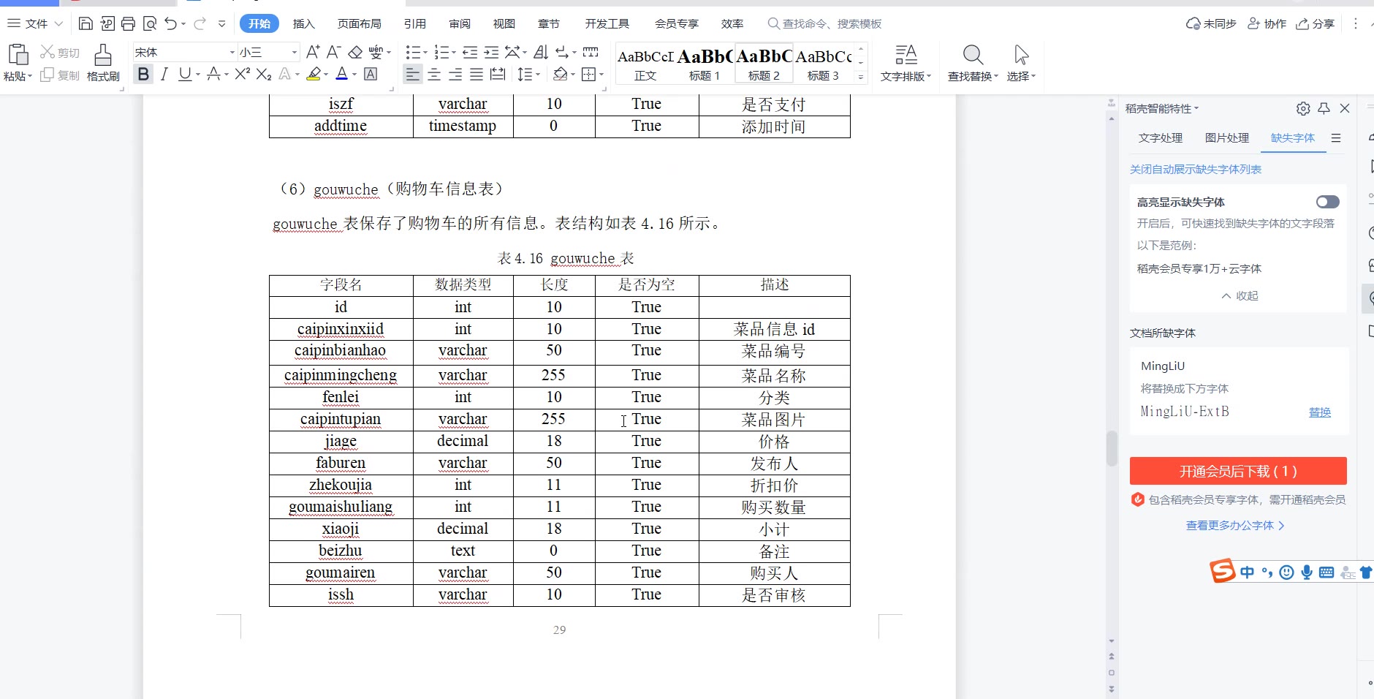Open the font size 小三 dropdown
Viewport: 1374px width, 699px height.
[295, 52]
